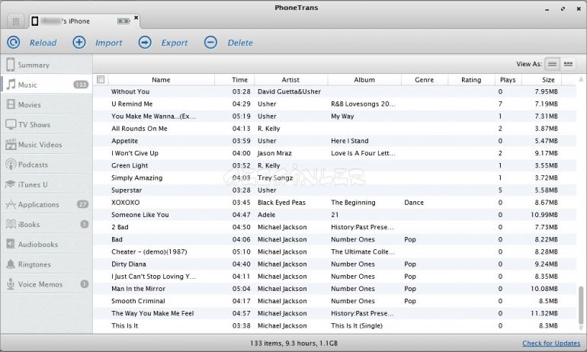Open Voice Memos category

pos(47,284)
